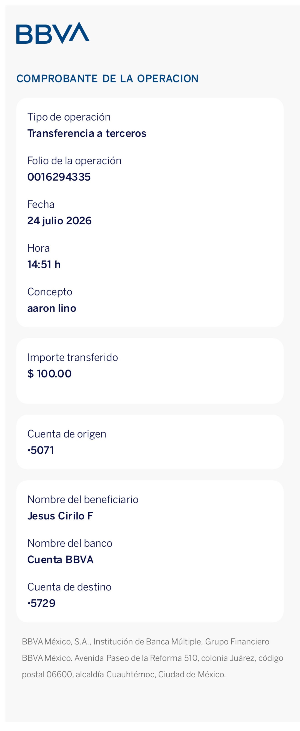Select the destination account •5729
The height and width of the screenshot is (731, 300).
(41, 603)
